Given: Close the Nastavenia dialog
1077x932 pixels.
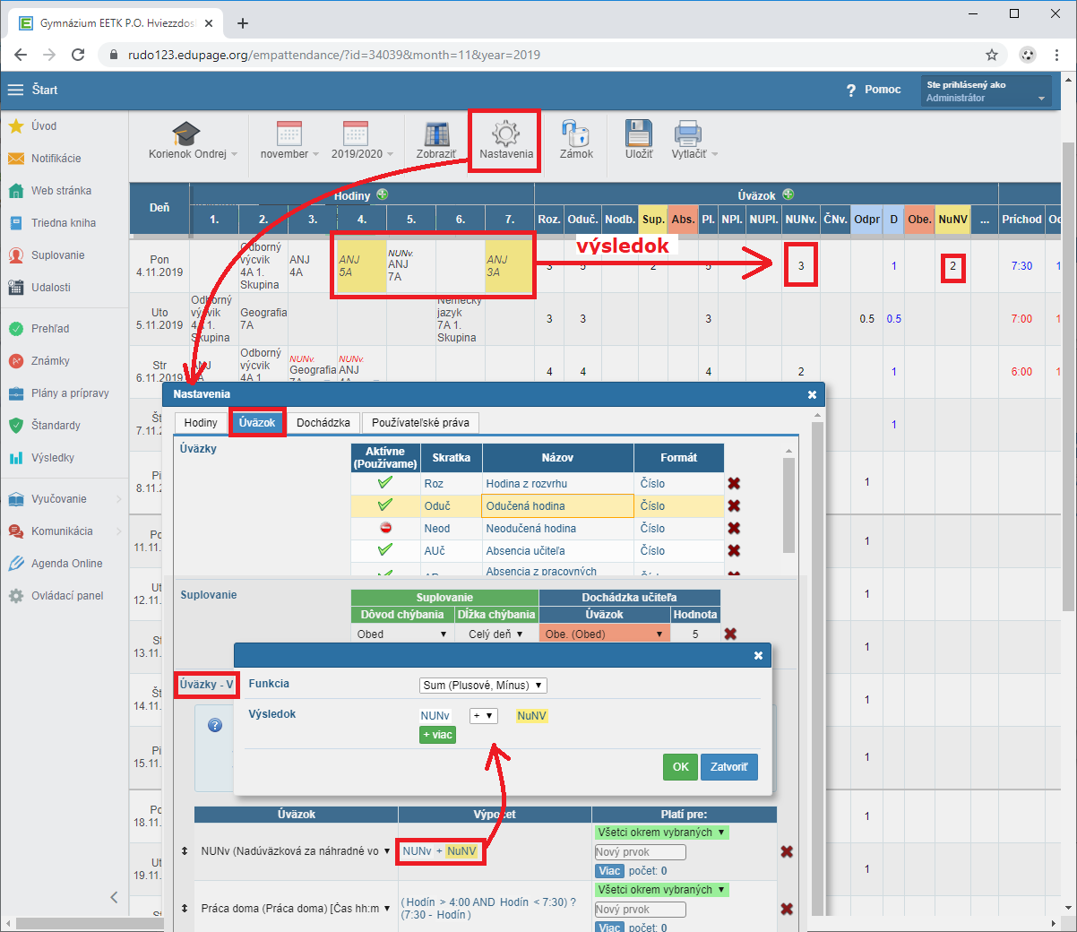Looking at the screenshot, I should point(812,394).
